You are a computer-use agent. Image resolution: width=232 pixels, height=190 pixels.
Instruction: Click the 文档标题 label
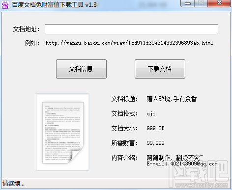point(124,99)
